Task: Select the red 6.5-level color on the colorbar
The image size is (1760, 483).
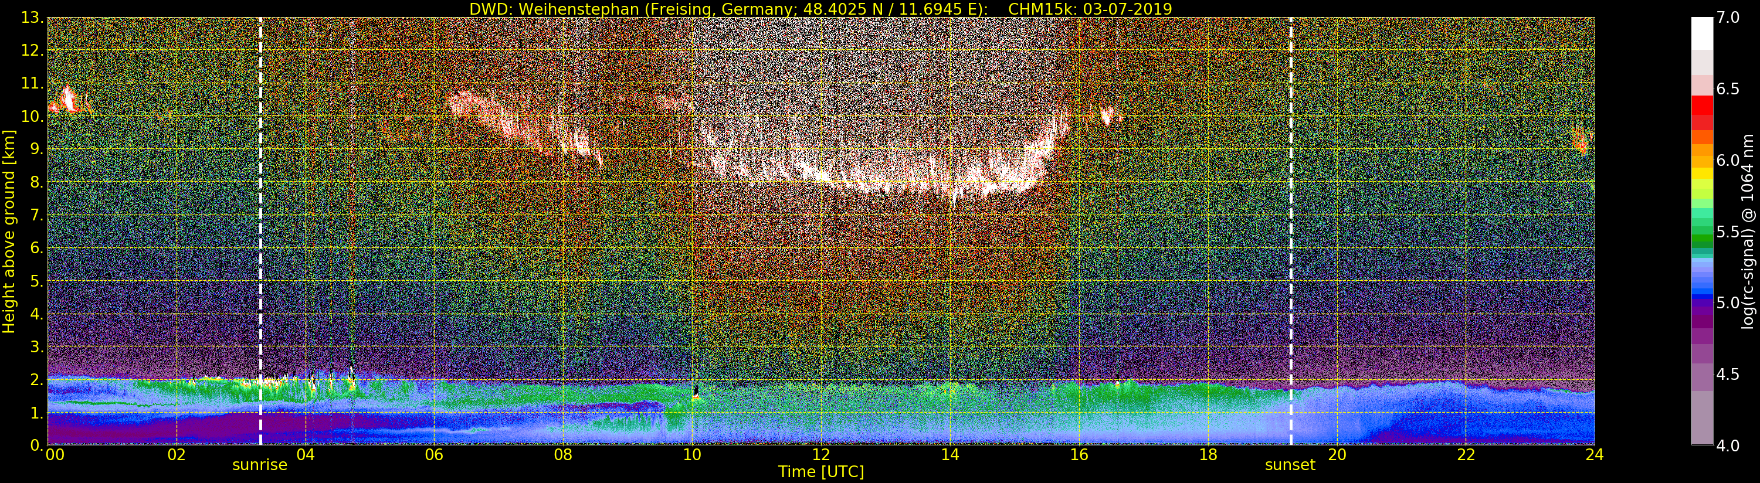Action: (x=1702, y=104)
